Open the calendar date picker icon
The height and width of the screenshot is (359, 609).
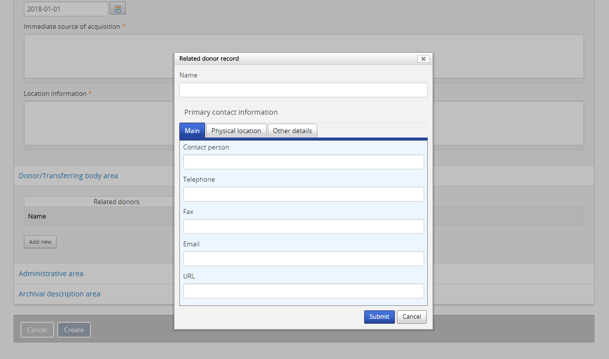click(118, 8)
